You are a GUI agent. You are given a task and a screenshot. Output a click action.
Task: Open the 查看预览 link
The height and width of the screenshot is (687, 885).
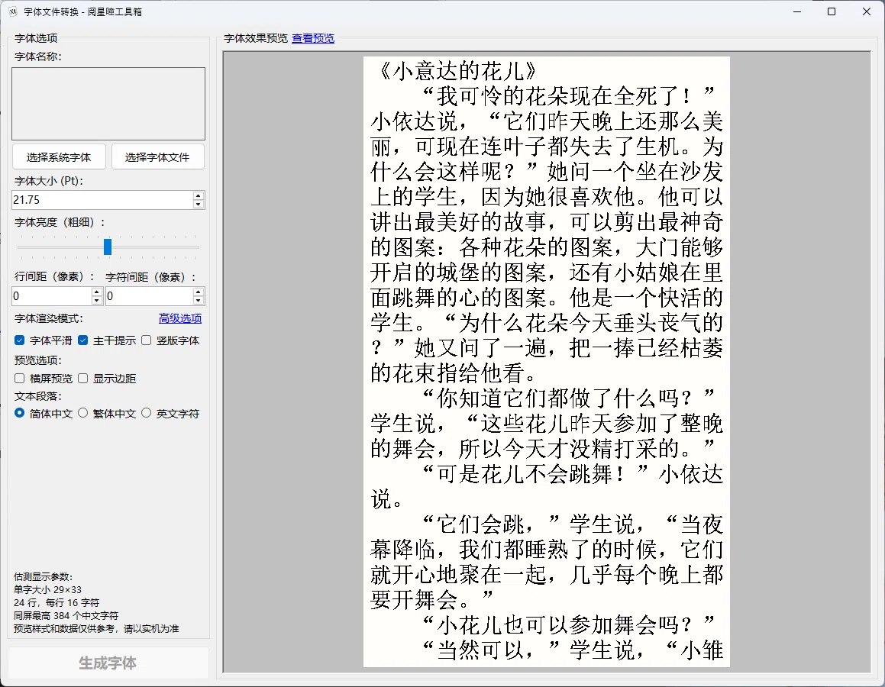click(x=312, y=38)
